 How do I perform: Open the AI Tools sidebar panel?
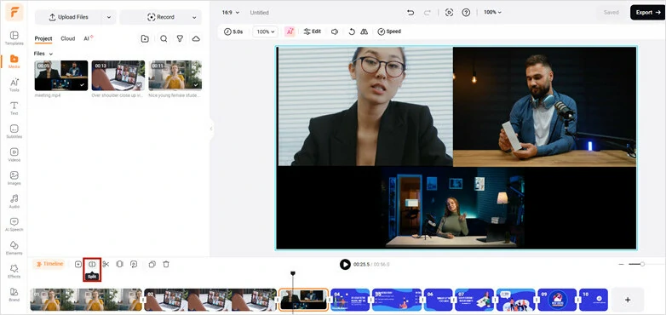(14, 84)
